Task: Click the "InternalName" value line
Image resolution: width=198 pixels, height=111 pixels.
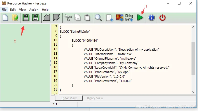Action: (x=108, y=54)
